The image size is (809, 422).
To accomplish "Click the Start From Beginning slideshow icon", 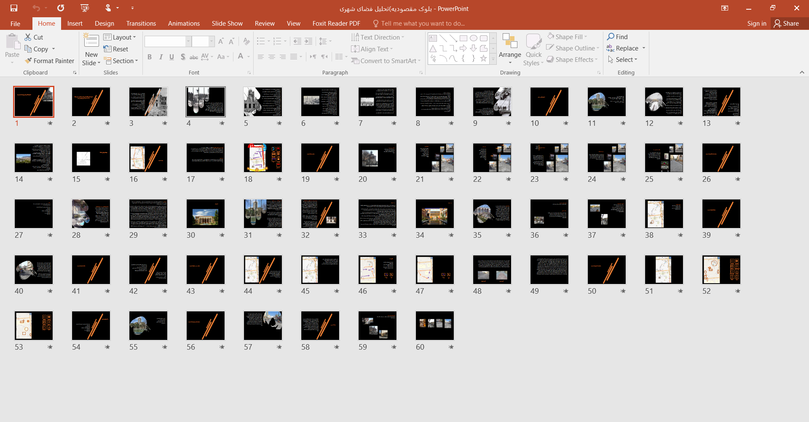I will coord(85,8).
